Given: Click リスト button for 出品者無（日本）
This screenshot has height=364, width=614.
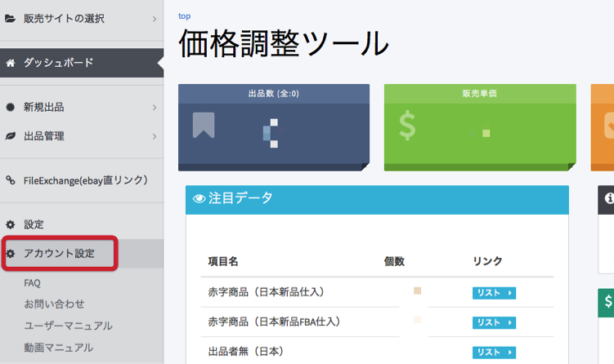Looking at the screenshot, I should (494, 352).
